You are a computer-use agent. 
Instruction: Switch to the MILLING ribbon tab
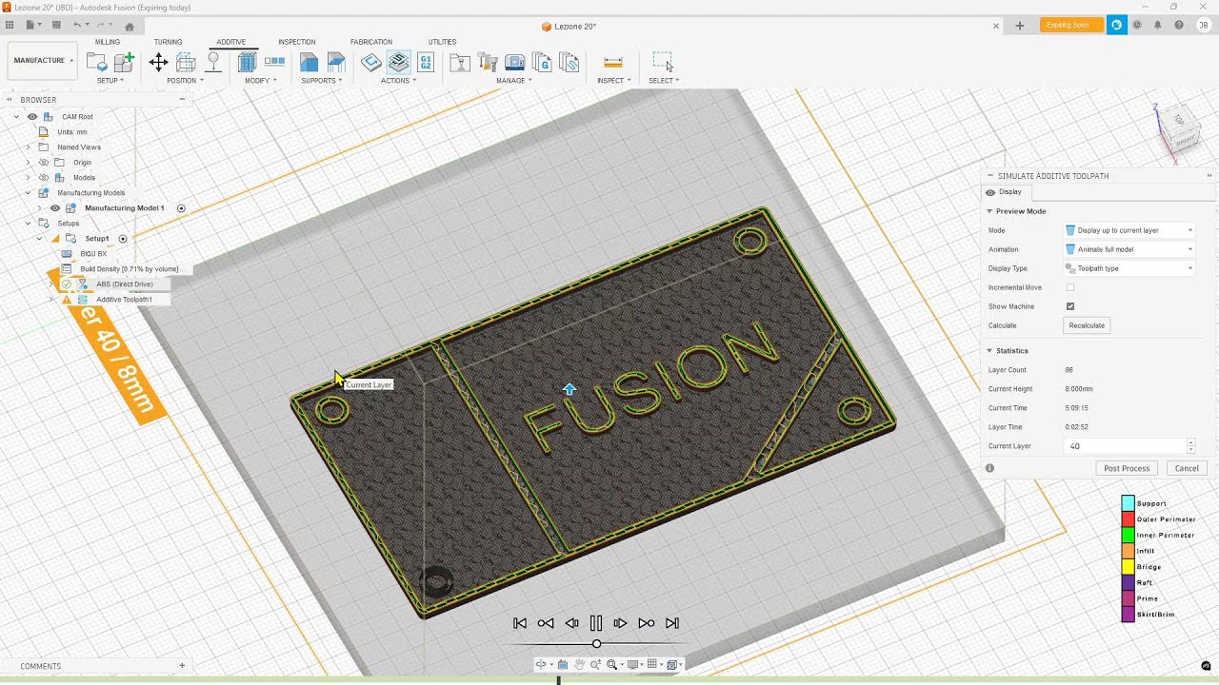click(108, 42)
